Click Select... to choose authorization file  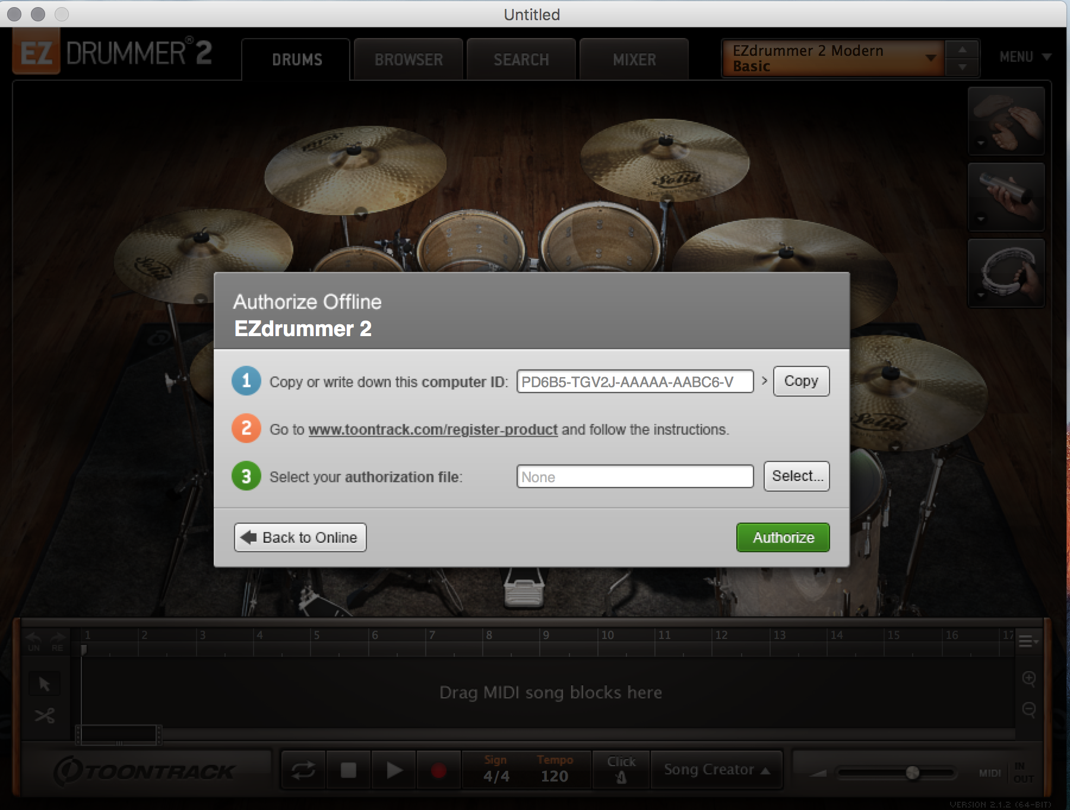pos(797,476)
